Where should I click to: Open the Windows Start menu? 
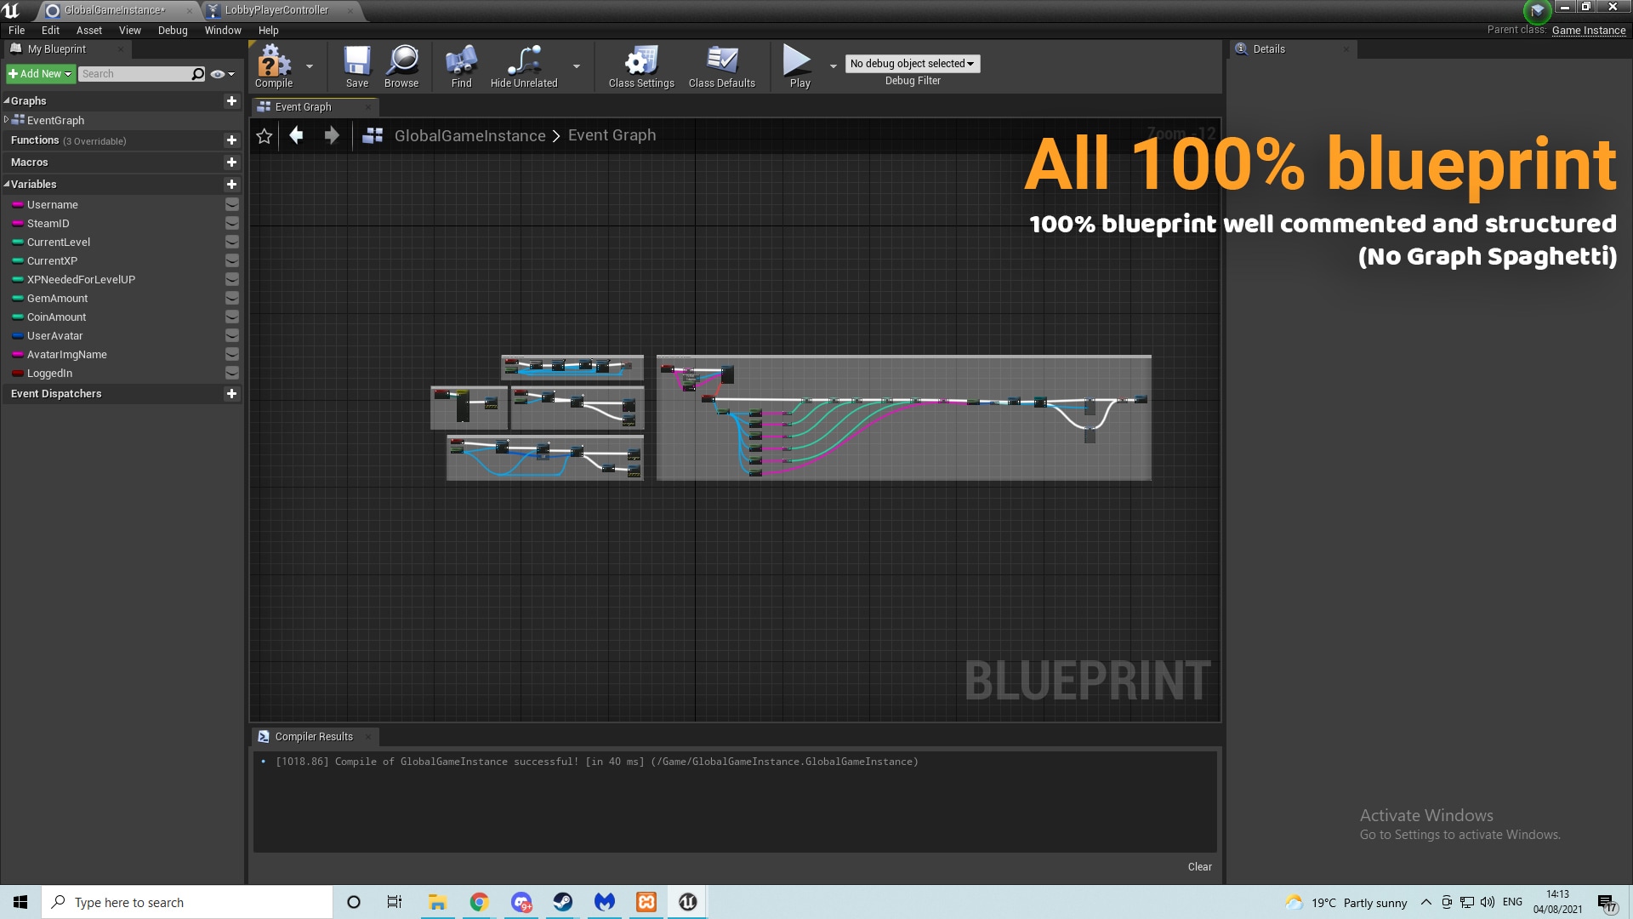pyautogui.click(x=20, y=902)
